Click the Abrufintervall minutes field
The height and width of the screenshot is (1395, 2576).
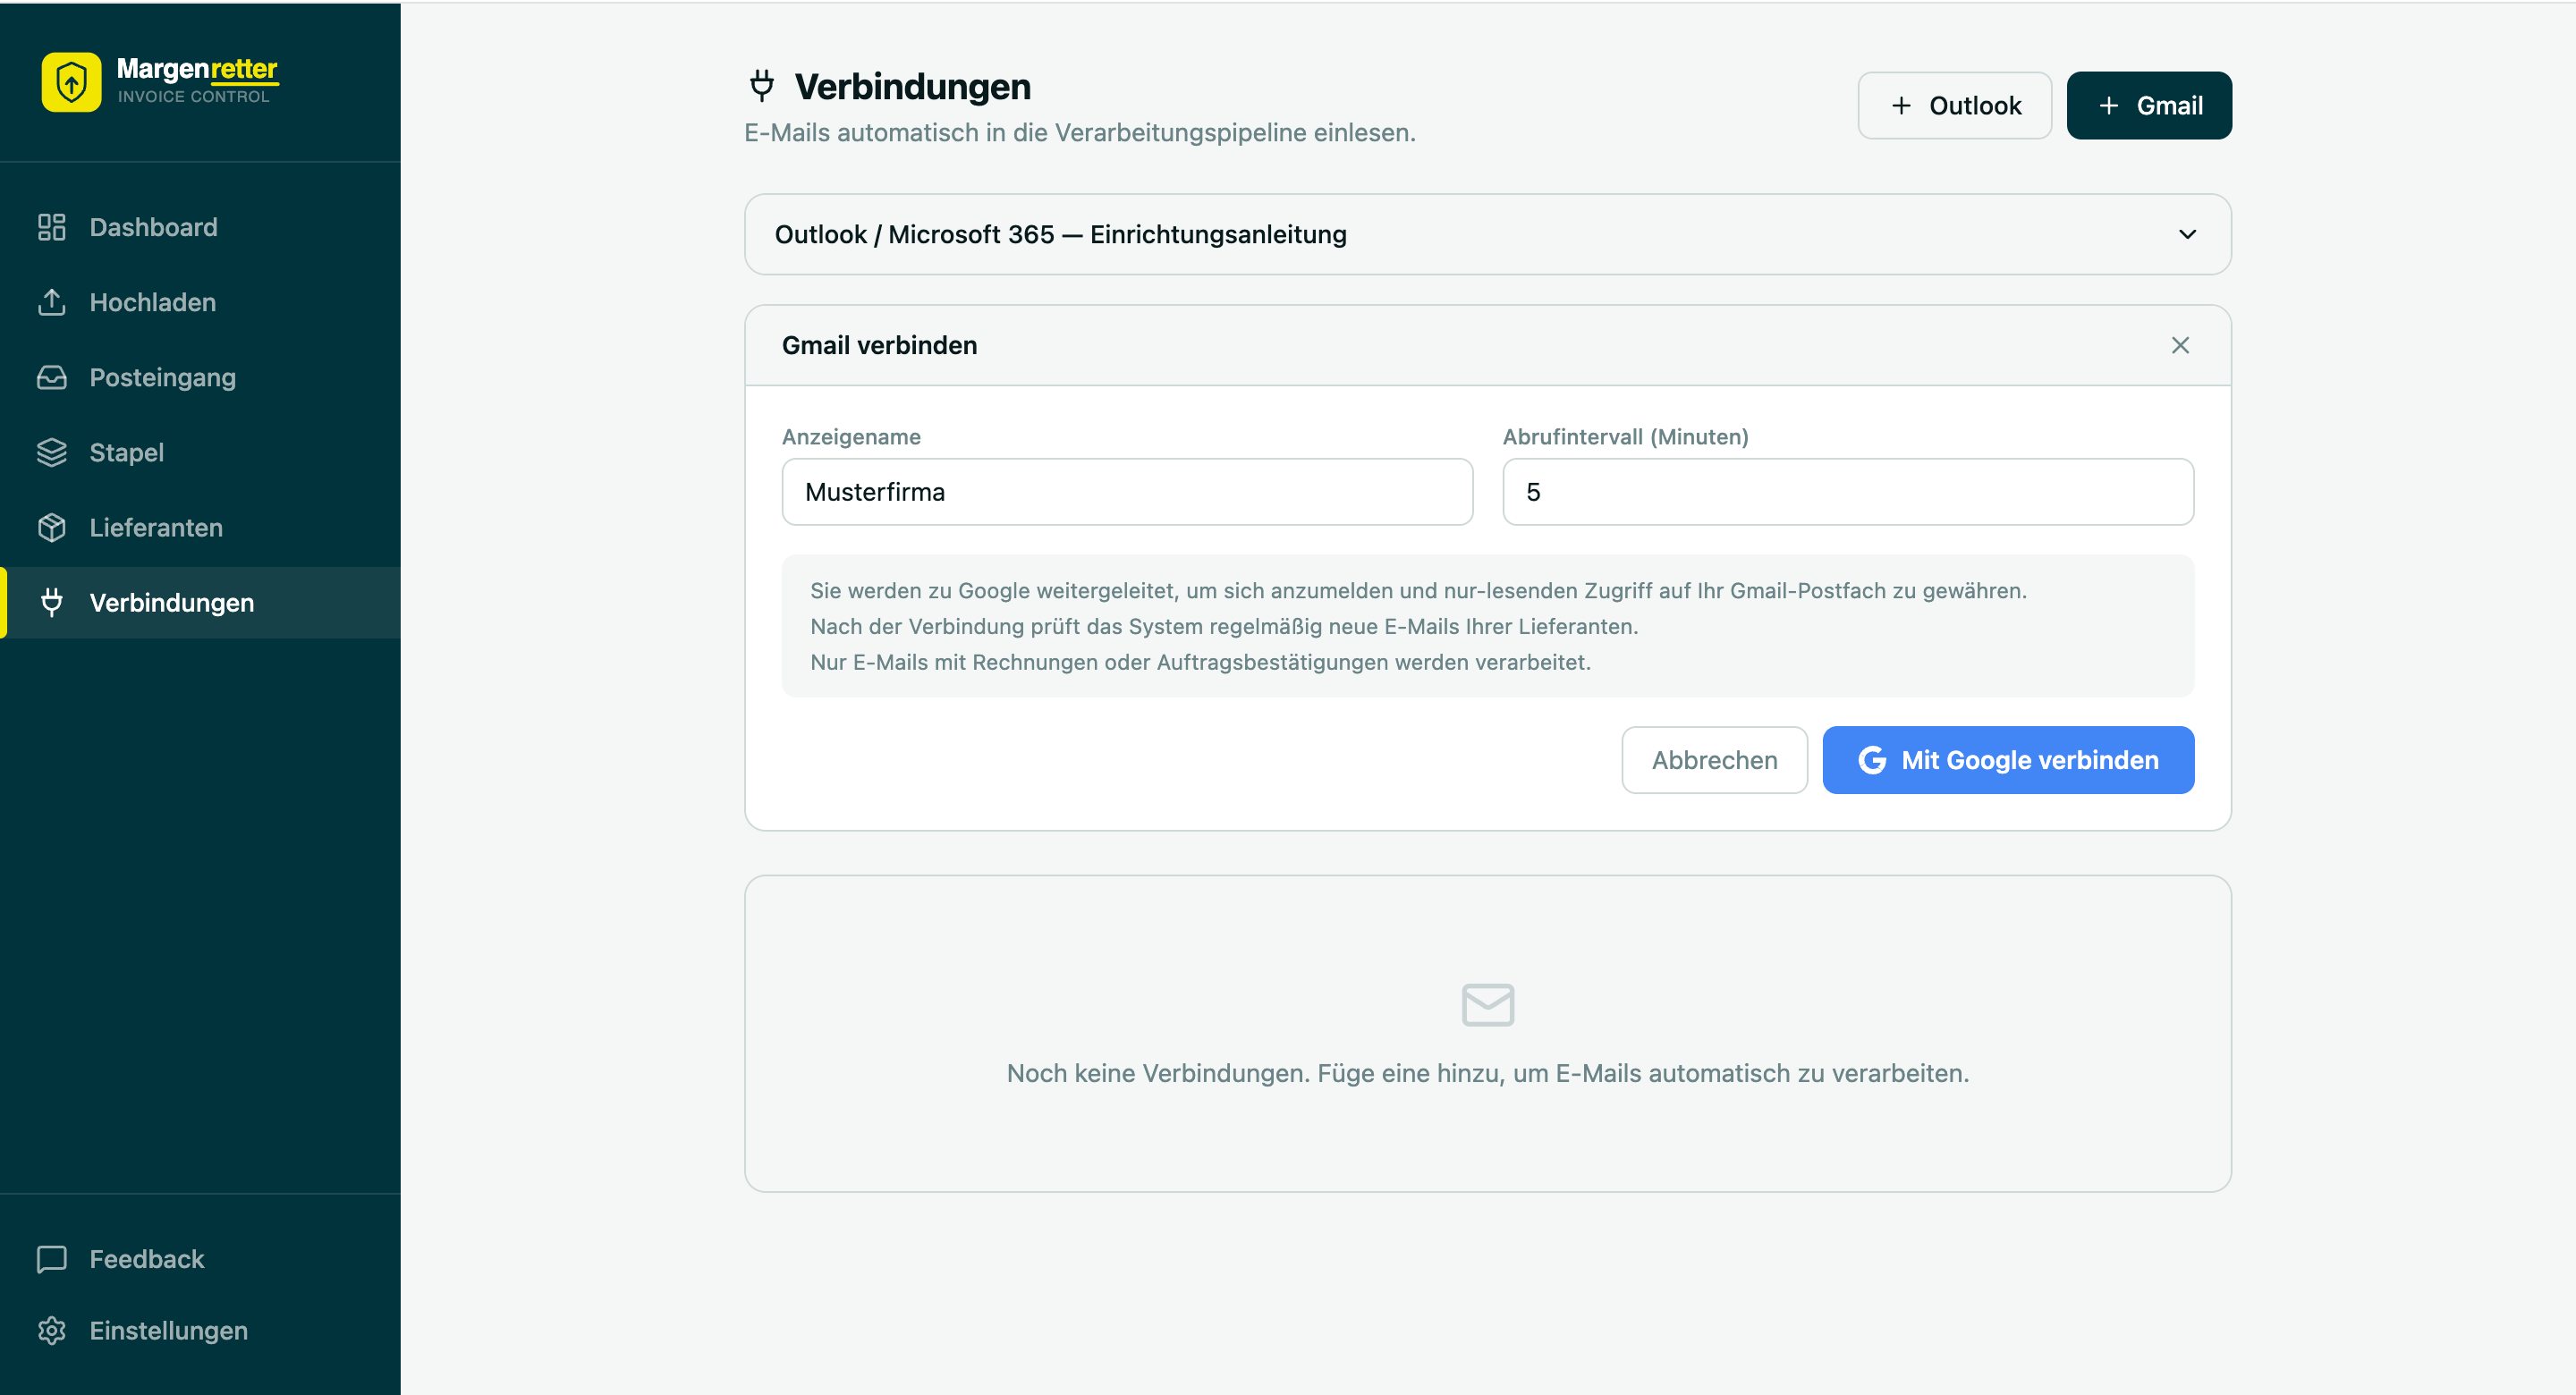pos(1847,491)
